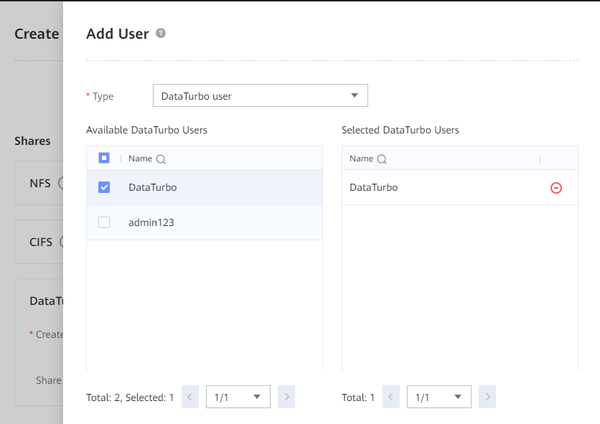Go to previous page of selected users

pos(391,397)
